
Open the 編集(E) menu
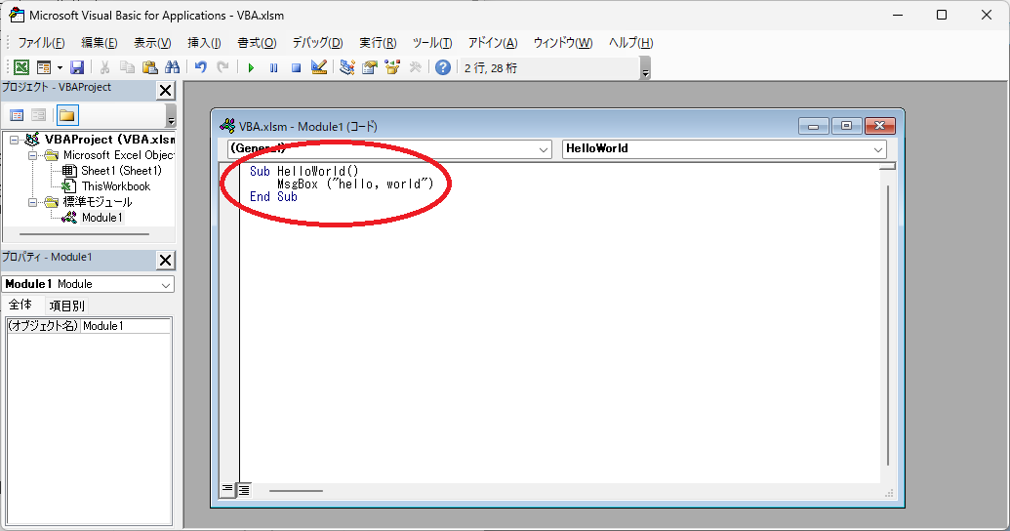coord(100,43)
